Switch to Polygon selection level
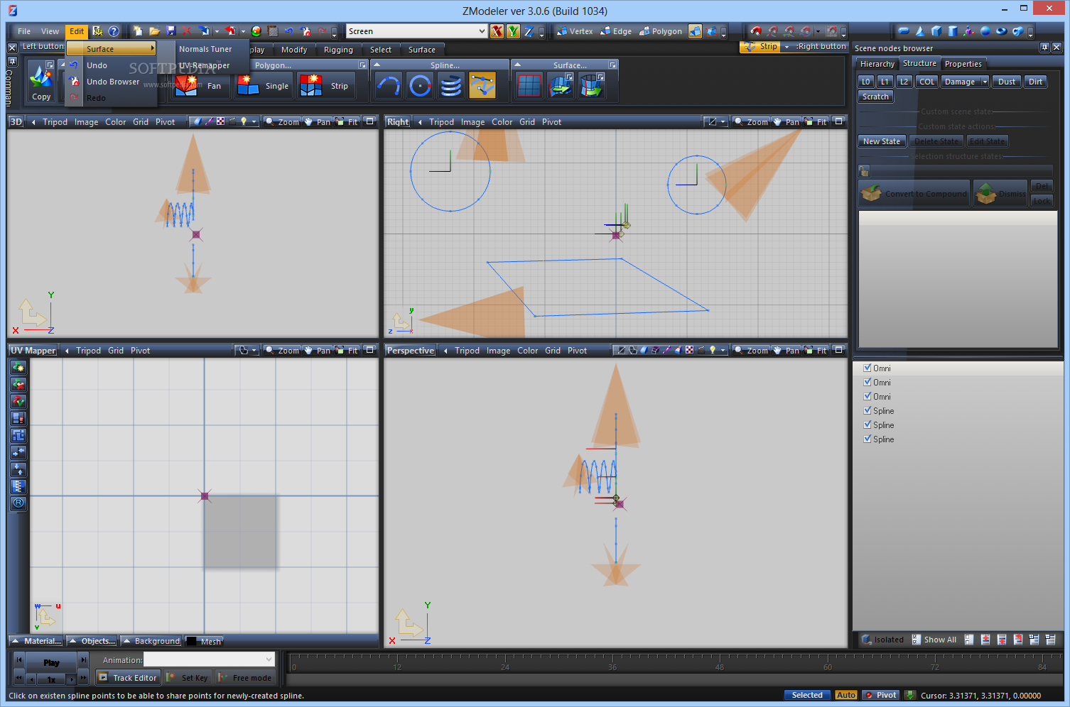This screenshot has height=707, width=1070. point(661,31)
